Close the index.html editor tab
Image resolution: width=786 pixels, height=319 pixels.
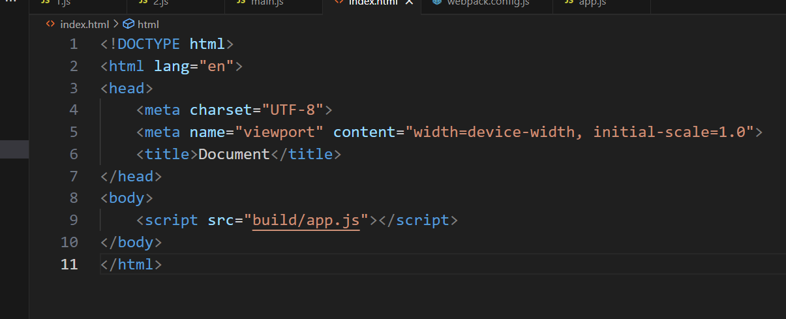pos(409,3)
